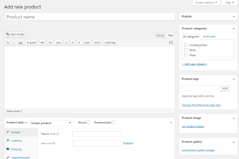Check the Uncategorized category checkbox
This screenshot has width=239, height=159.
(186, 45)
